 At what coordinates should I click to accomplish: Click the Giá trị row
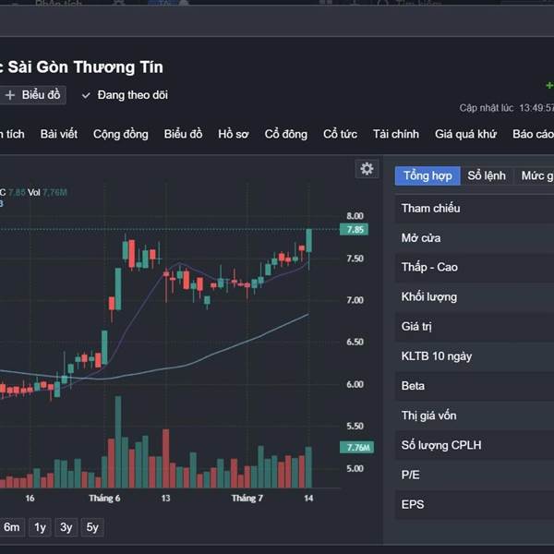coord(475,327)
